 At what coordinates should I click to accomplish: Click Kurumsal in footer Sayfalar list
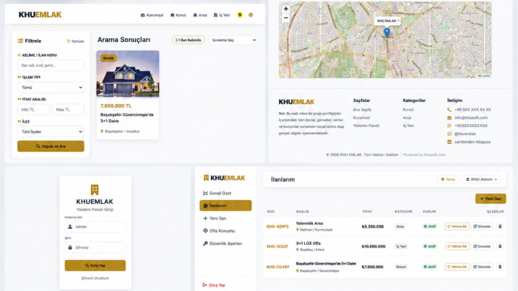click(361, 117)
